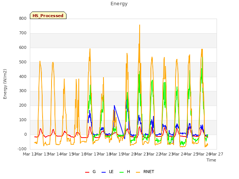Click the x-axis date label 'Mar 27'
The image size is (239, 179).
[217, 154]
